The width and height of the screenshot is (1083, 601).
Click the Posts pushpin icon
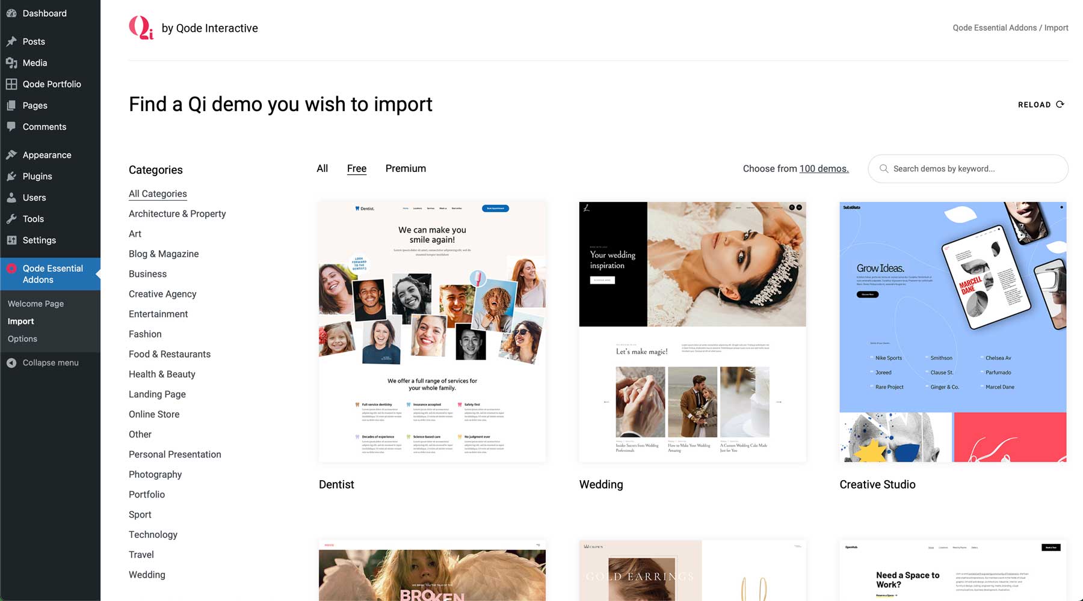coord(11,41)
